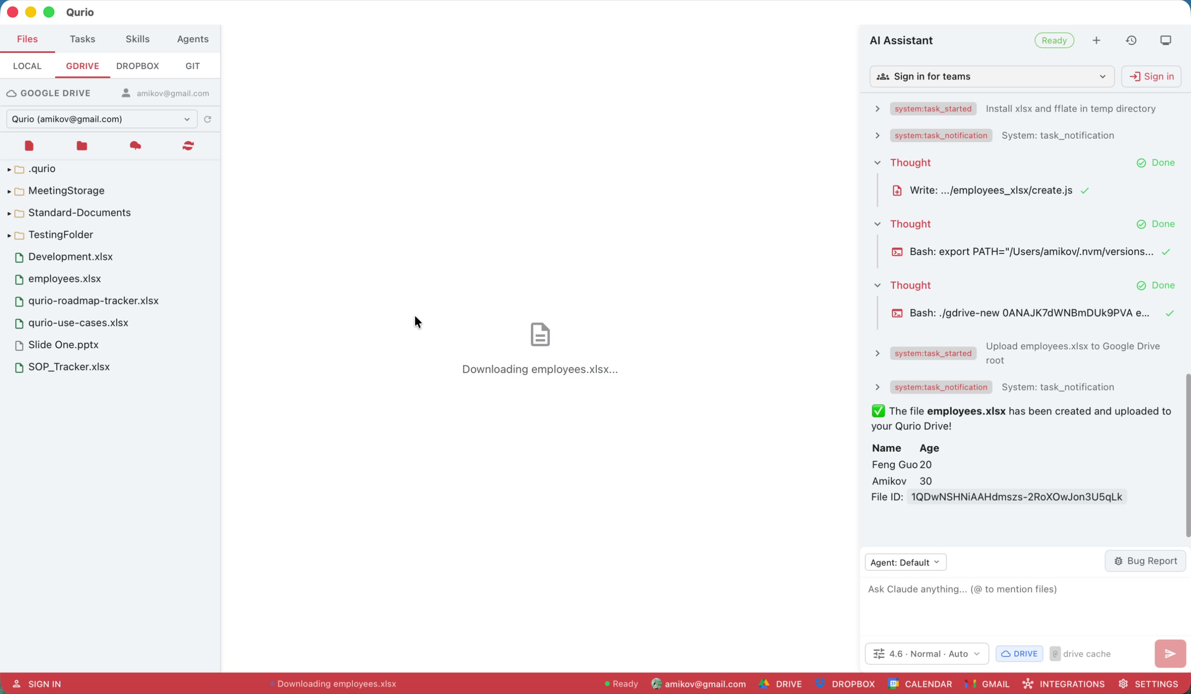The width and height of the screenshot is (1191, 694).
Task: Create a new file using the document icon
Action: pos(28,146)
